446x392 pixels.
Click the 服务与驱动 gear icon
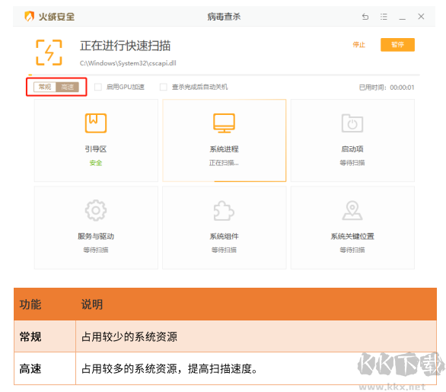pyautogui.click(x=96, y=211)
